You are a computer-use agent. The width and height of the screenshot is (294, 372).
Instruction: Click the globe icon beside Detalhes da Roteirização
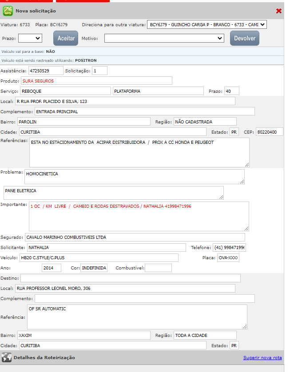pos(6,357)
